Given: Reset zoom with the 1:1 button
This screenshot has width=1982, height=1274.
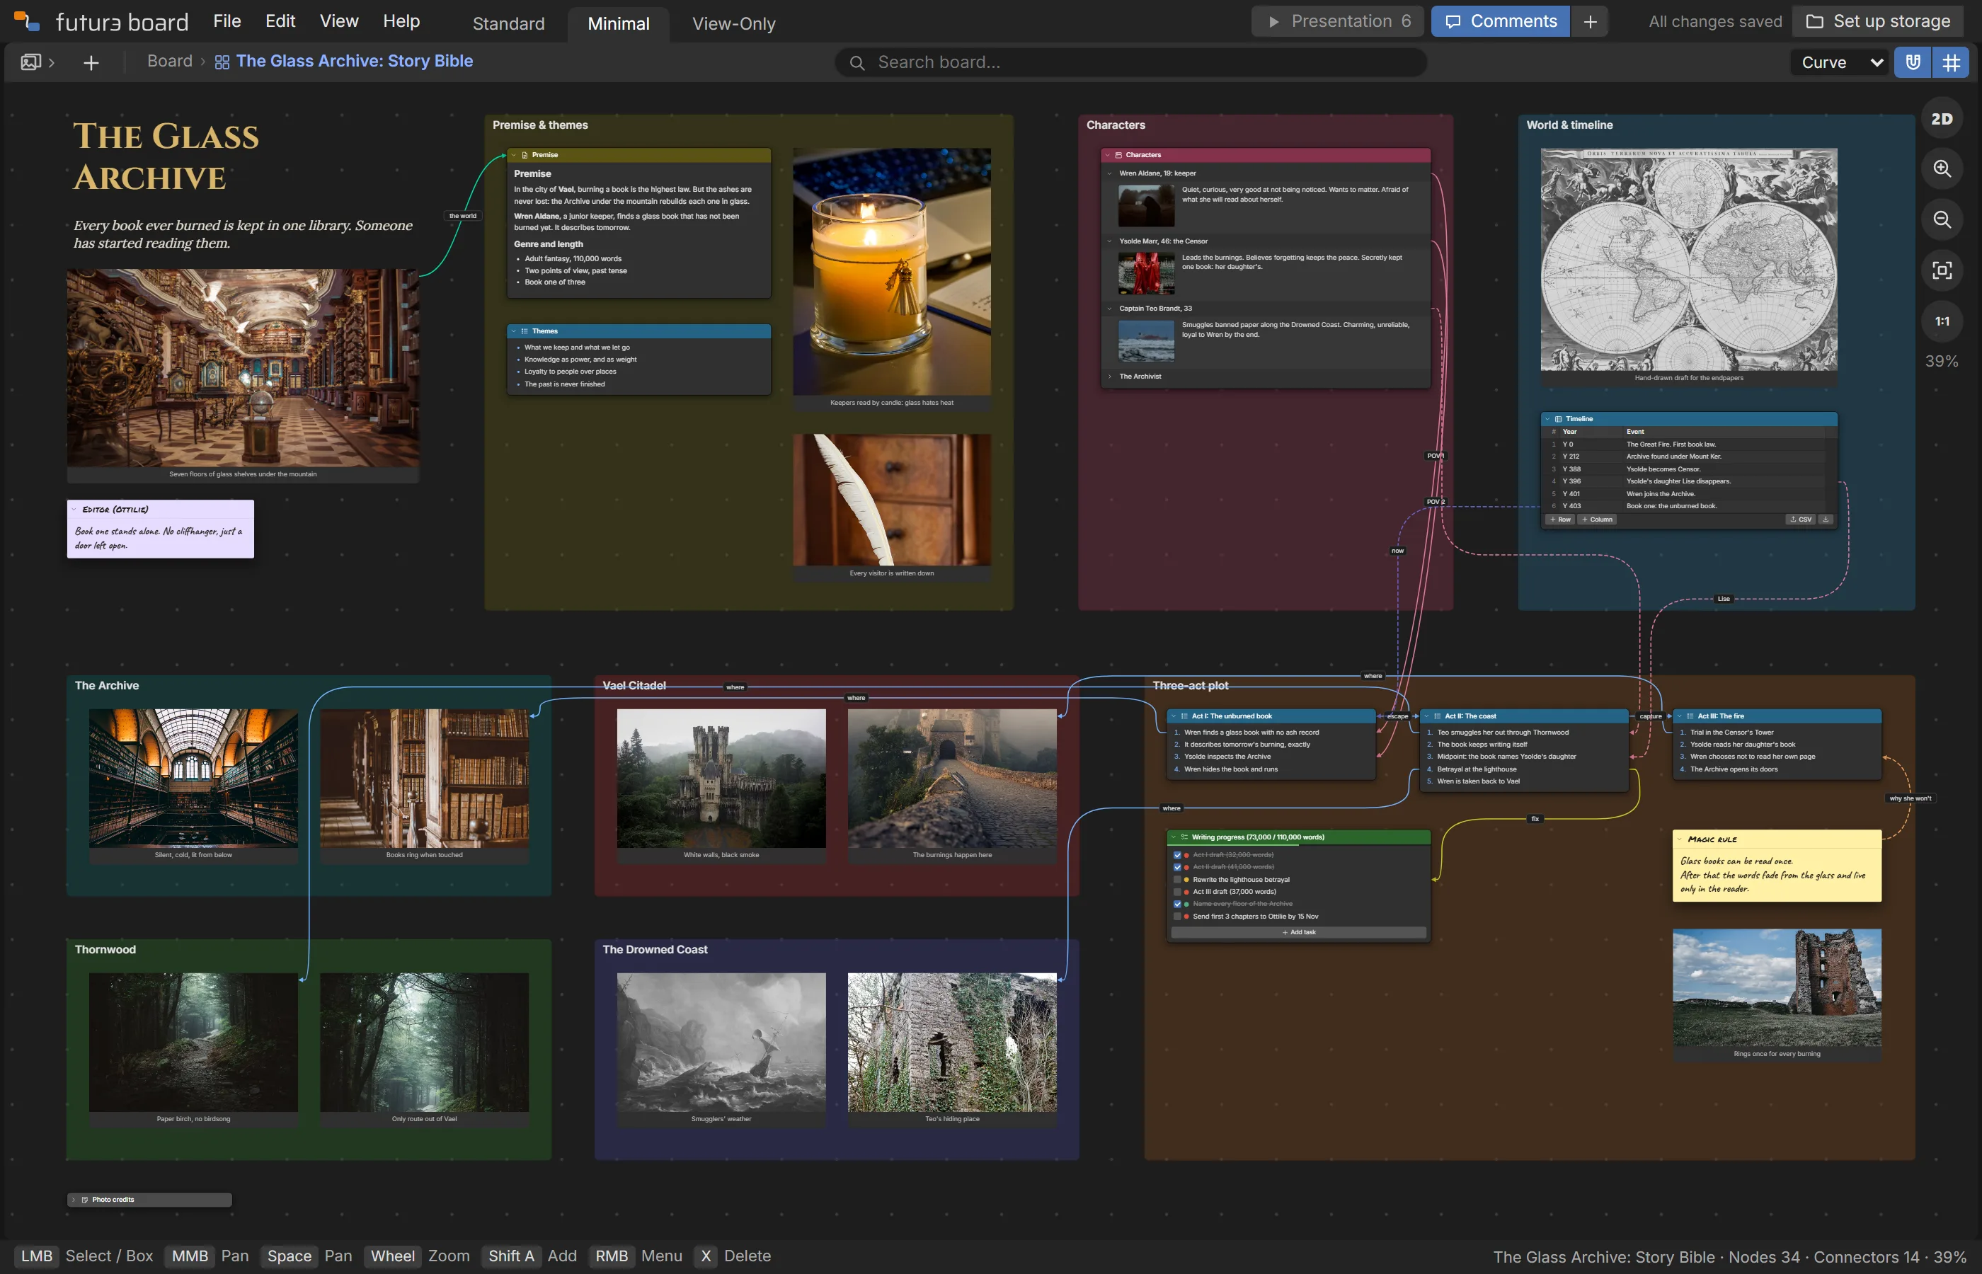Looking at the screenshot, I should [1942, 321].
